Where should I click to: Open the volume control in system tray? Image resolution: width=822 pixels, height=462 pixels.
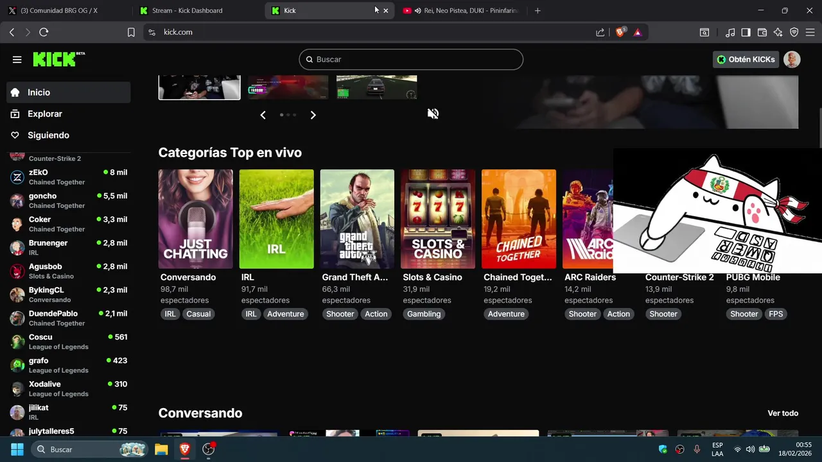tap(750, 449)
